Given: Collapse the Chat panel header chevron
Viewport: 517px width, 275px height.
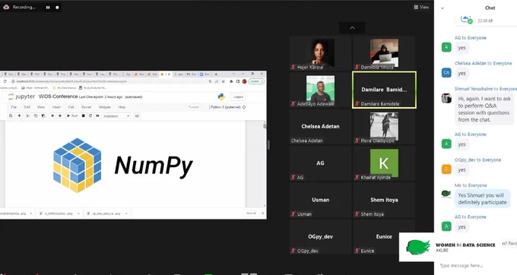Looking at the screenshot, I should 442,8.
